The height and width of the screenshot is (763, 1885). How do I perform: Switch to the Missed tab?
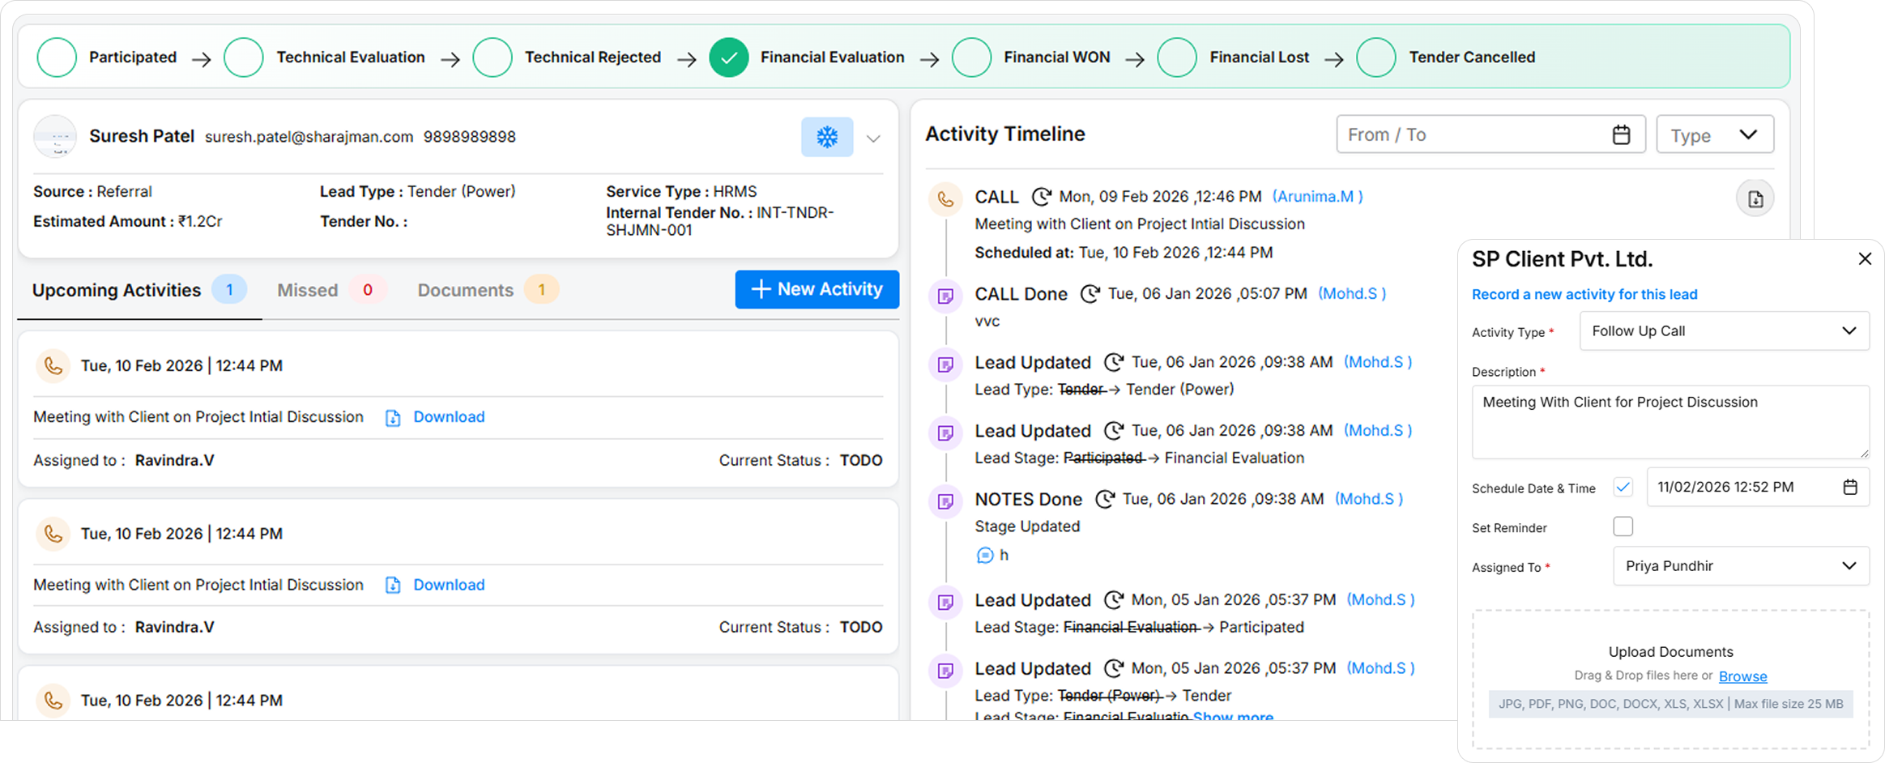(x=308, y=290)
